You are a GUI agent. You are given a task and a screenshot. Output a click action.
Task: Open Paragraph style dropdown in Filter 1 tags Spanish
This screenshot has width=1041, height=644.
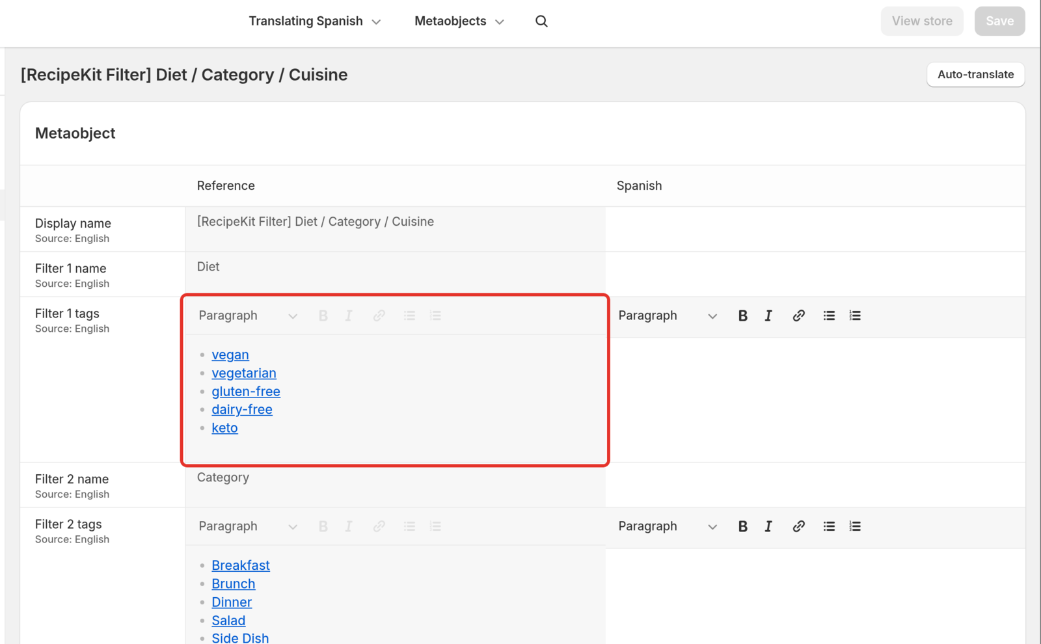point(668,315)
